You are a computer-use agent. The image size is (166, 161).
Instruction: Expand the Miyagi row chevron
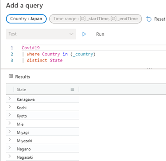pos(10,131)
